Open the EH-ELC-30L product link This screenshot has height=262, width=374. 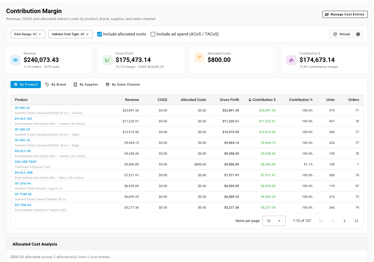point(24,119)
